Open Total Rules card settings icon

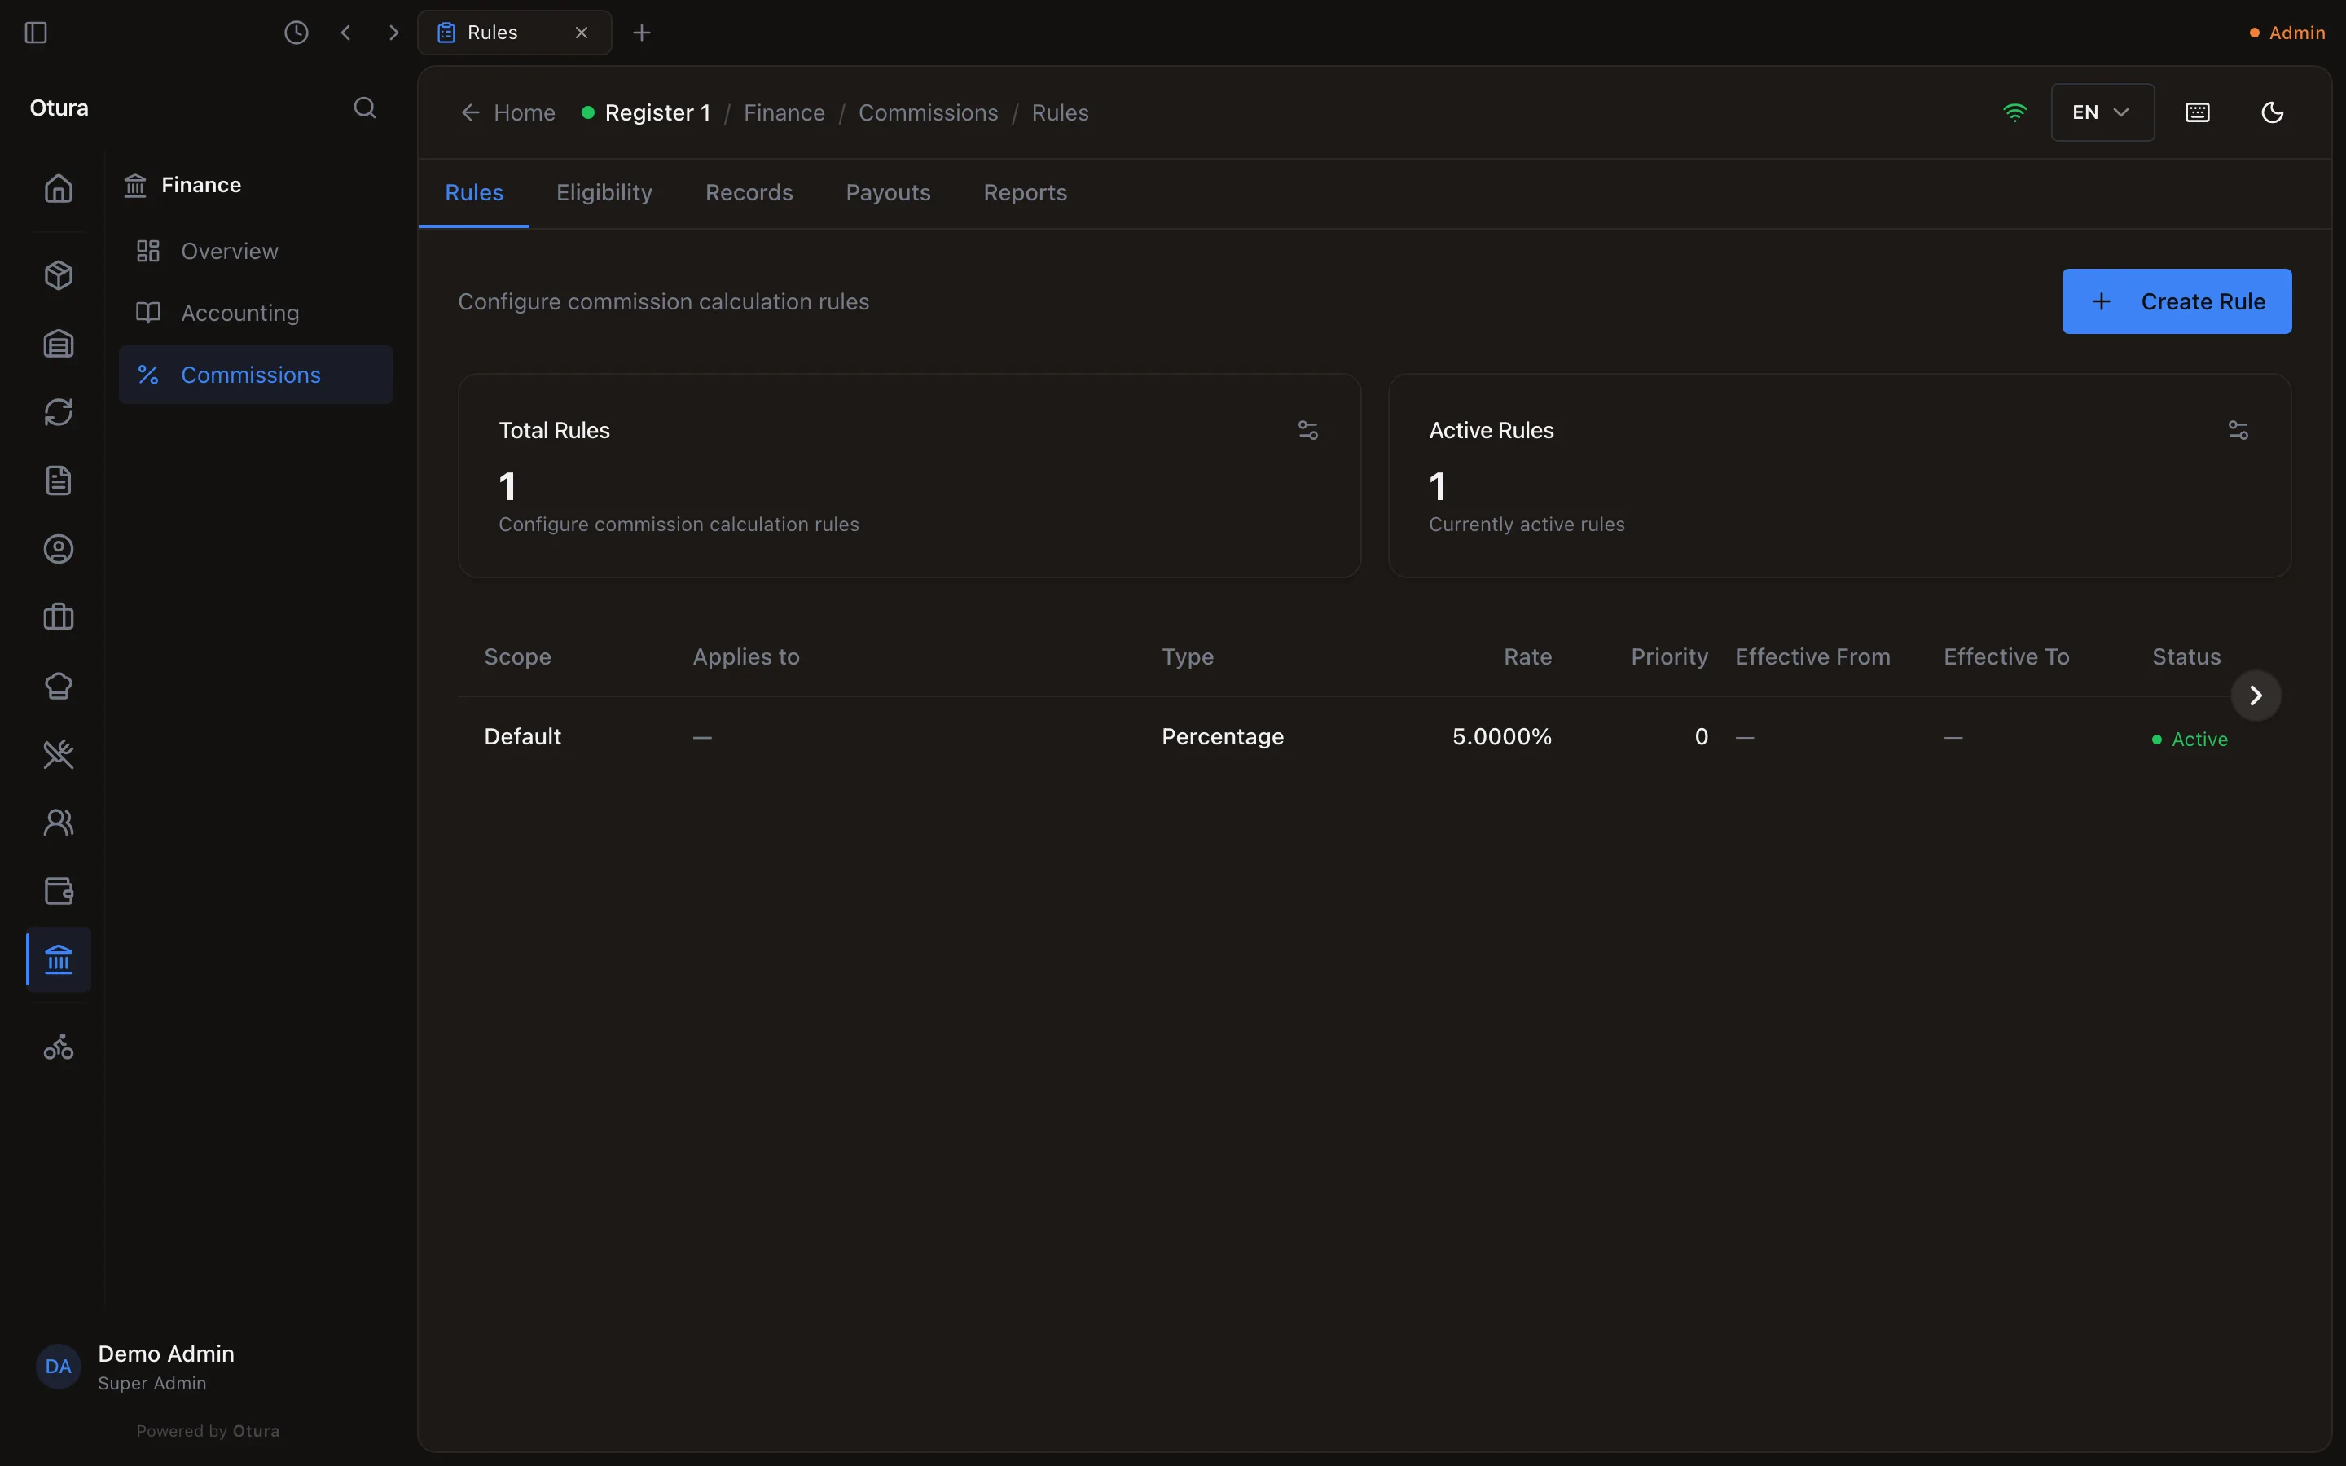point(1307,429)
